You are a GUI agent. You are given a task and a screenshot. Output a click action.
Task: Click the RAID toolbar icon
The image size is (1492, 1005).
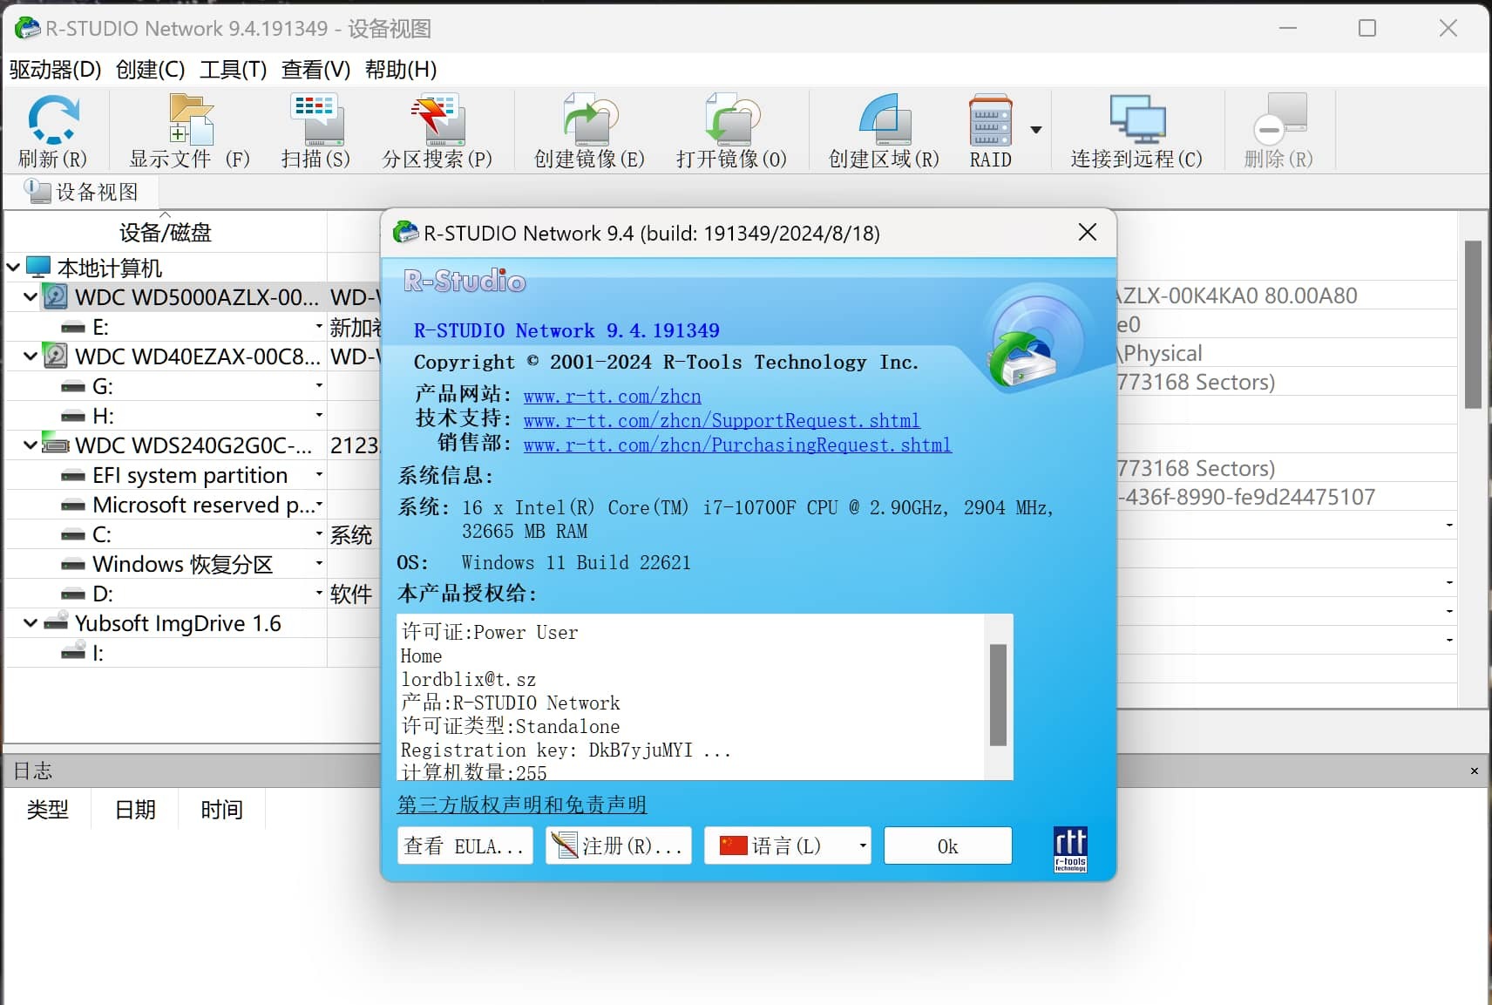pos(991,120)
